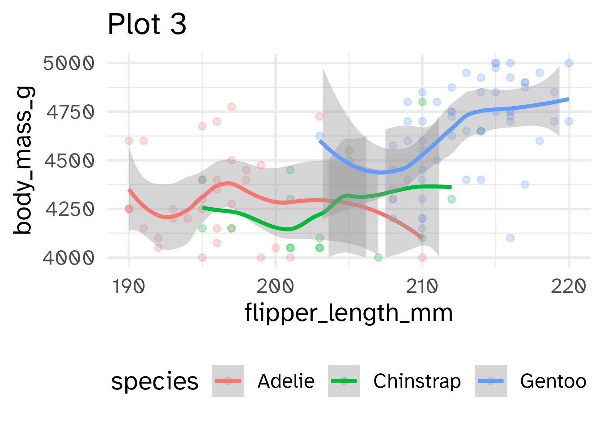Select the Chinstrap legend label text
This screenshot has height=423, width=604.
[x=417, y=381]
